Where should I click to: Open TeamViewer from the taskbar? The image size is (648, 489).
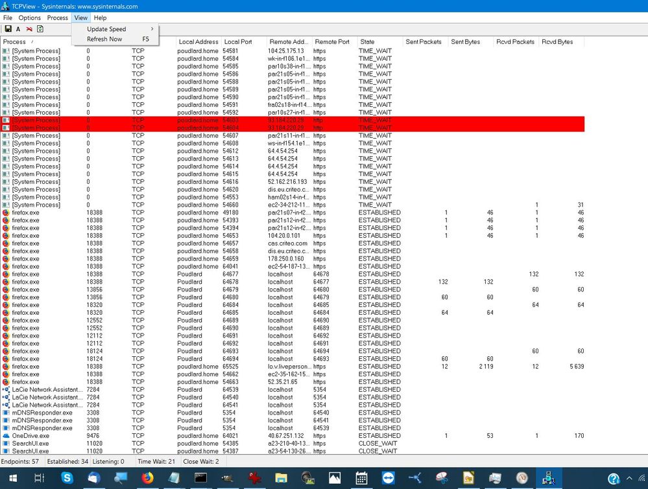coord(388,478)
